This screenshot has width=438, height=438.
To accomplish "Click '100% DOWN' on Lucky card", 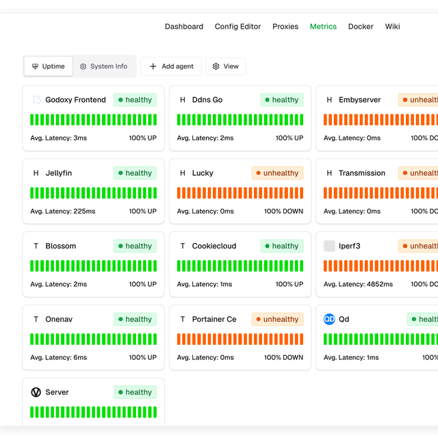I will coord(283,211).
